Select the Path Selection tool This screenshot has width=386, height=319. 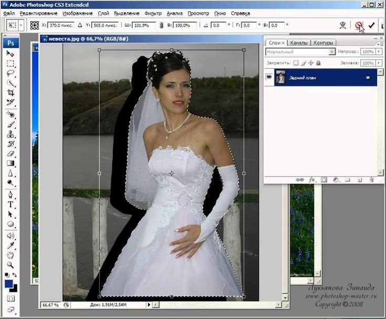tap(11, 214)
